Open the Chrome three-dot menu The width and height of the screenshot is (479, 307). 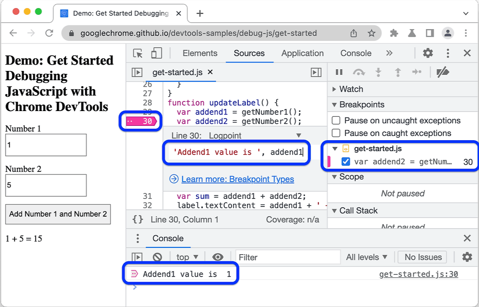click(466, 33)
